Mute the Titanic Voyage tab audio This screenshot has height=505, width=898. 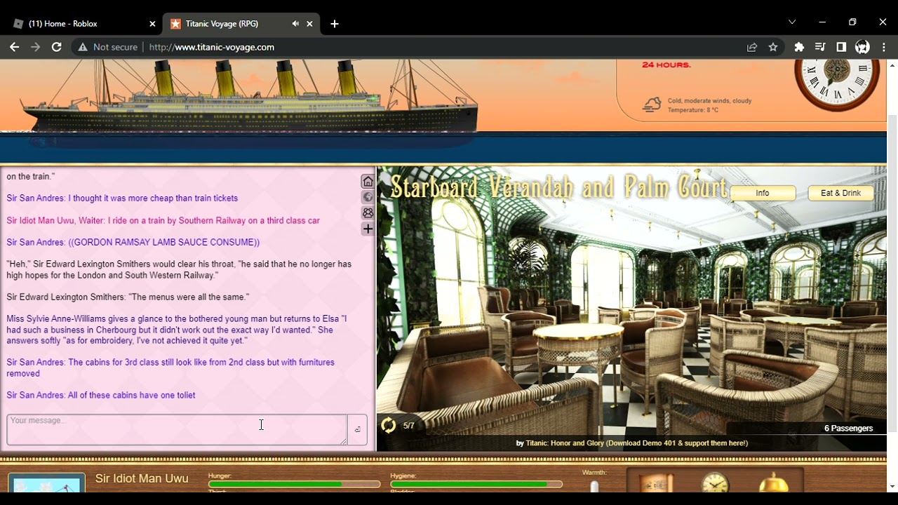point(295,24)
